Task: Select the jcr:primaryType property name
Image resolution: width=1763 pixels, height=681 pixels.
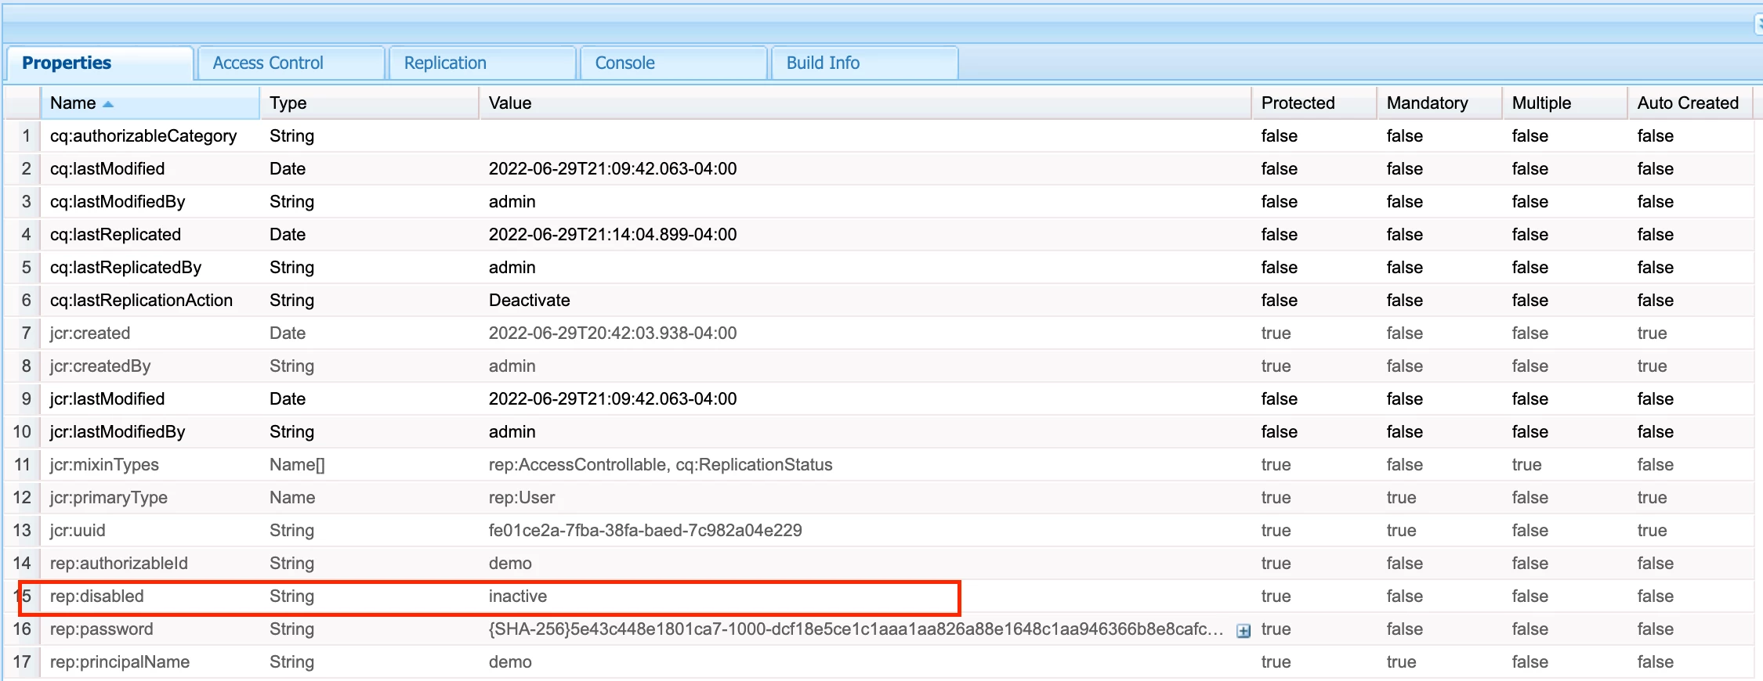Action: pos(109,497)
